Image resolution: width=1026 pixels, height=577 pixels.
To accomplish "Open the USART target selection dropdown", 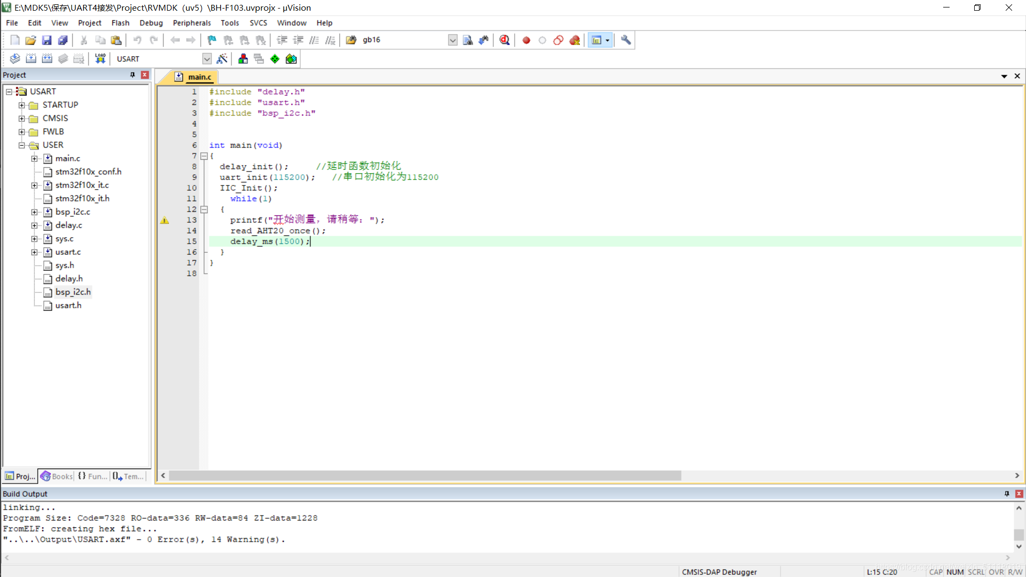I will [x=207, y=59].
